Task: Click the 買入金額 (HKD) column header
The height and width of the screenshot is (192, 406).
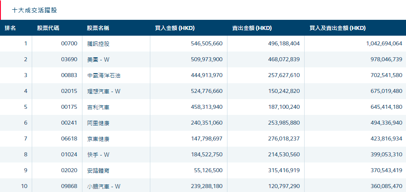Action: click(175, 28)
